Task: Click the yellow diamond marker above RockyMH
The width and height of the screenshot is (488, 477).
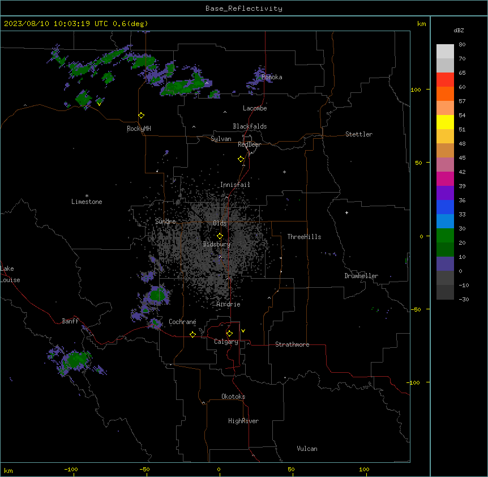Action: coord(142,116)
